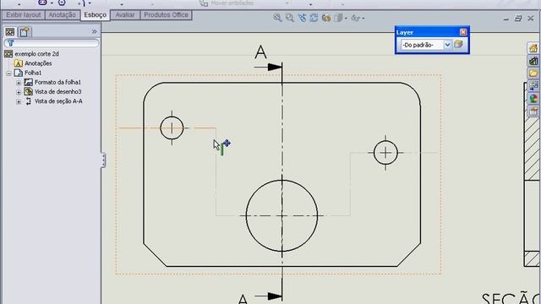
Task: Select Formato da folha1 item
Action: (57, 83)
